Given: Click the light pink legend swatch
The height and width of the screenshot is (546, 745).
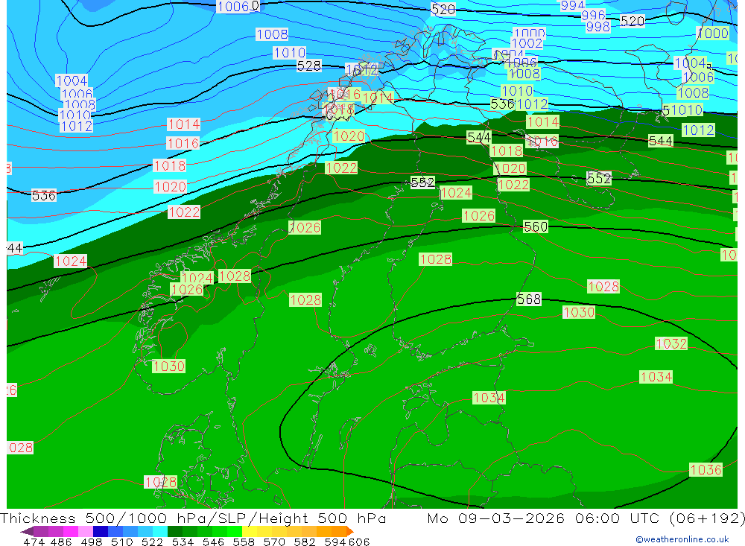Looking at the screenshot, I should click(x=86, y=531).
